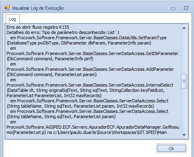The height and width of the screenshot is (157, 194).
Task: Click the ApuradorDataManager.GetResu line
Action: pyautogui.click(x=93, y=127)
